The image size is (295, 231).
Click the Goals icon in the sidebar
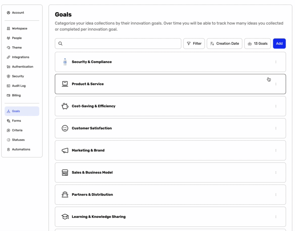[x=9, y=111]
